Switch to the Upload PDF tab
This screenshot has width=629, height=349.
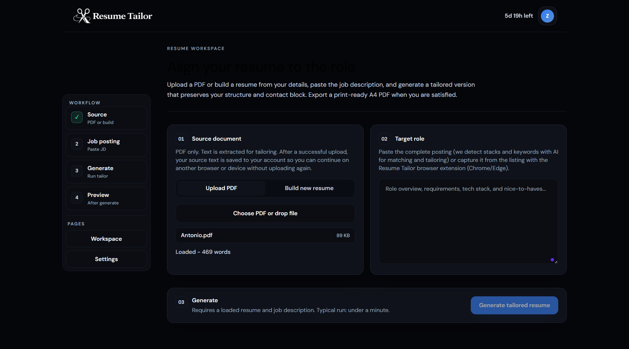click(x=221, y=188)
